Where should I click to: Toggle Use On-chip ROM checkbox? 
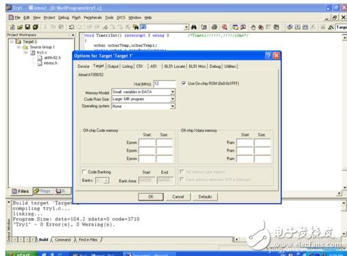[184, 83]
